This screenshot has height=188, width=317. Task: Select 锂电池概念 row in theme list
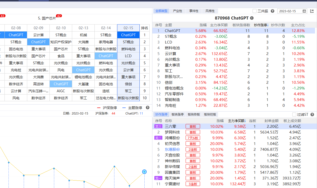coord(234,88)
